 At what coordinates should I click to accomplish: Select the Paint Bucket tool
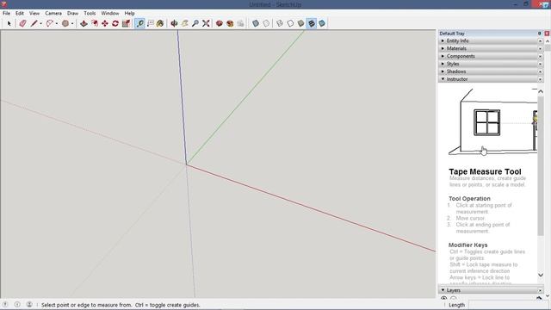click(160, 23)
